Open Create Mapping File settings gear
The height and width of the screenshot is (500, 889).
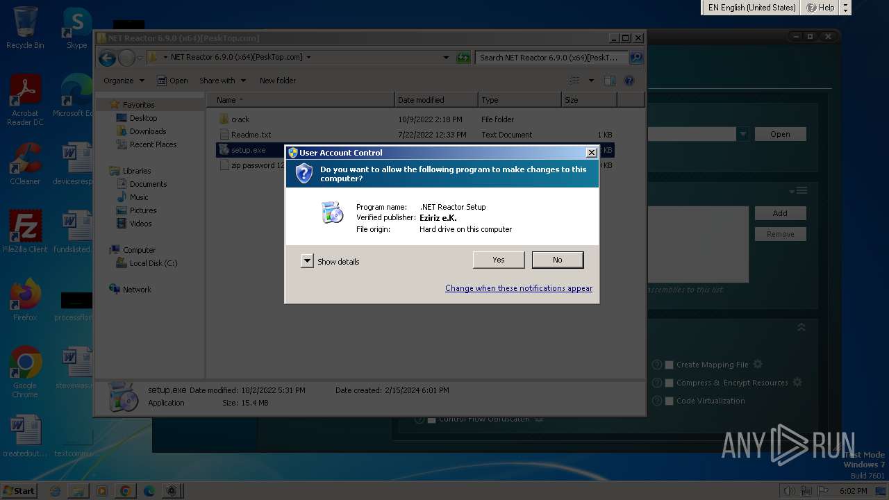(758, 364)
